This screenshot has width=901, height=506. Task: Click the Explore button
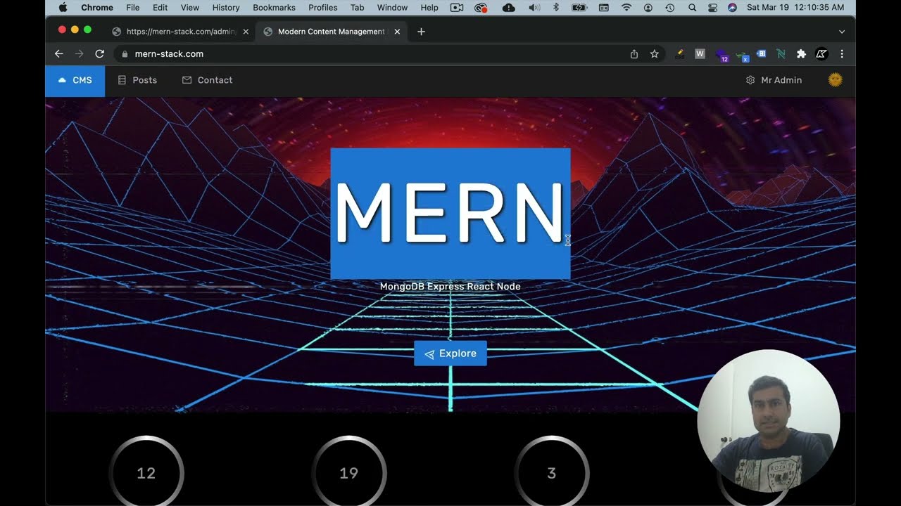(450, 353)
